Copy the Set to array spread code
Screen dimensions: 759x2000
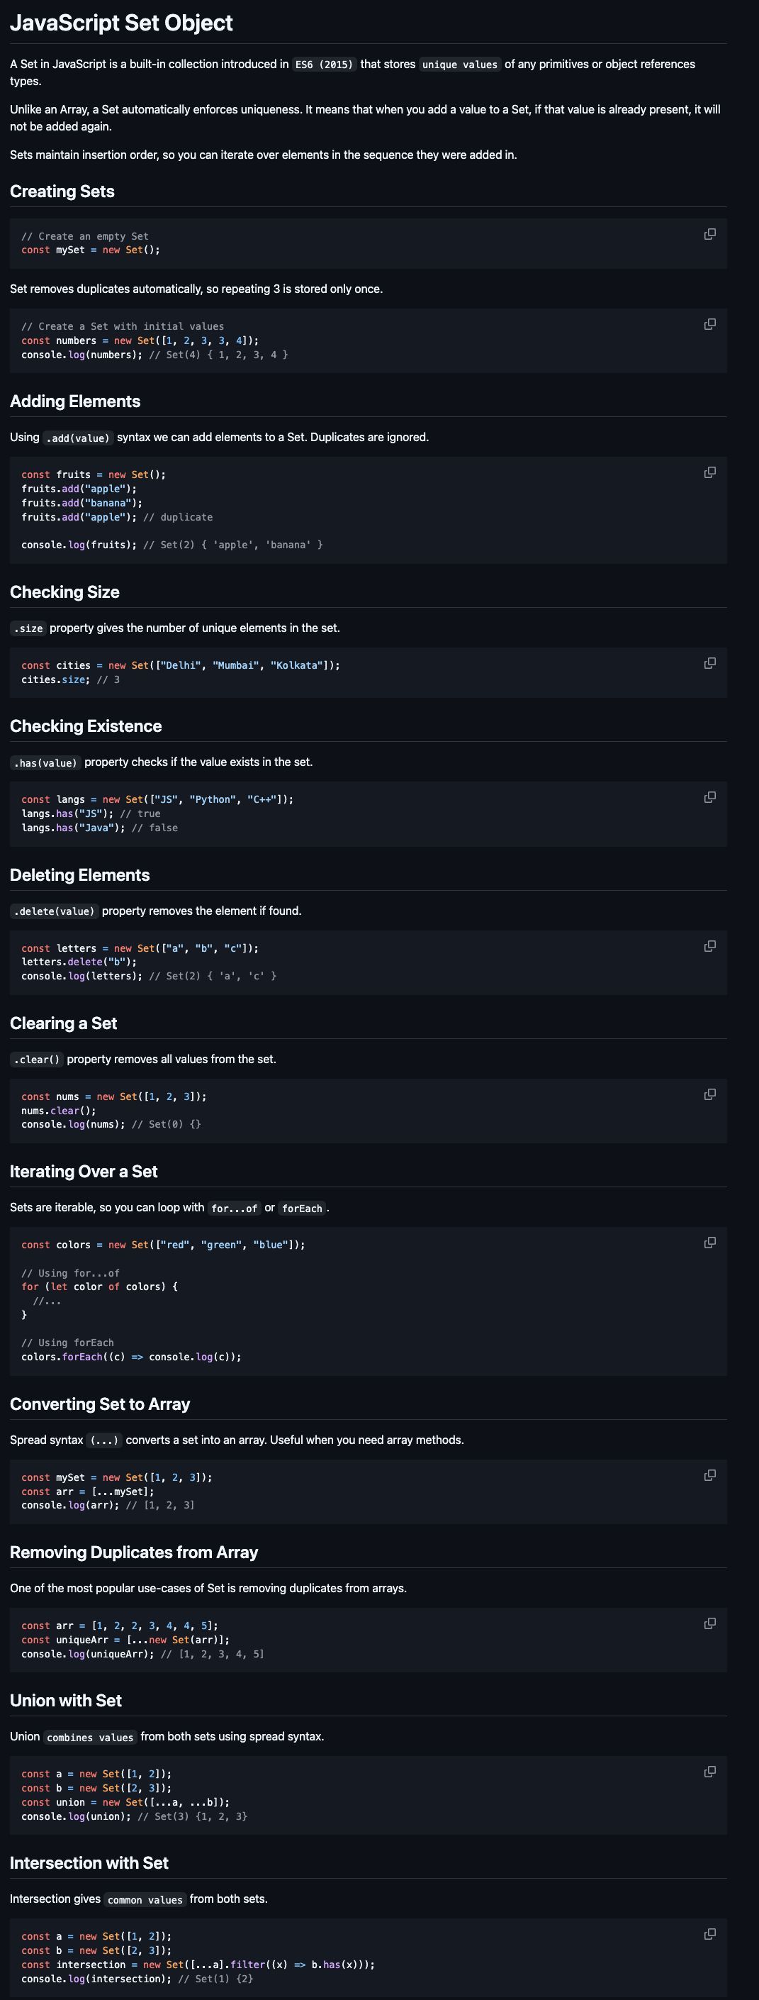click(709, 1475)
